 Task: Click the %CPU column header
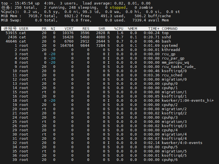coord(119,29)
